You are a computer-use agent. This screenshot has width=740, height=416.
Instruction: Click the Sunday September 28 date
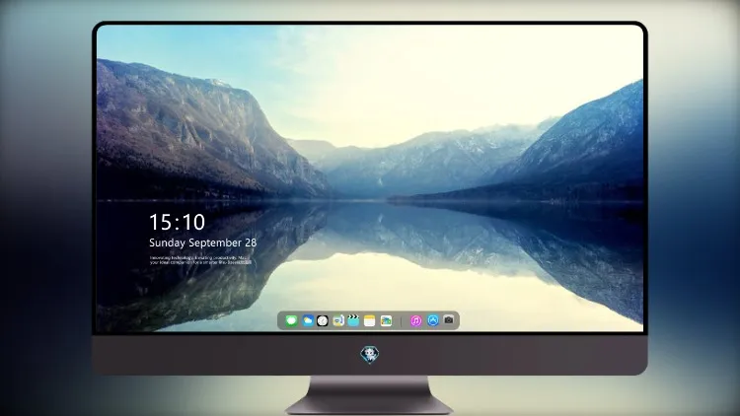pyautogui.click(x=203, y=243)
